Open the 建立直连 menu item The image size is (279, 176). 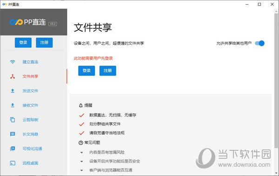[33, 62]
